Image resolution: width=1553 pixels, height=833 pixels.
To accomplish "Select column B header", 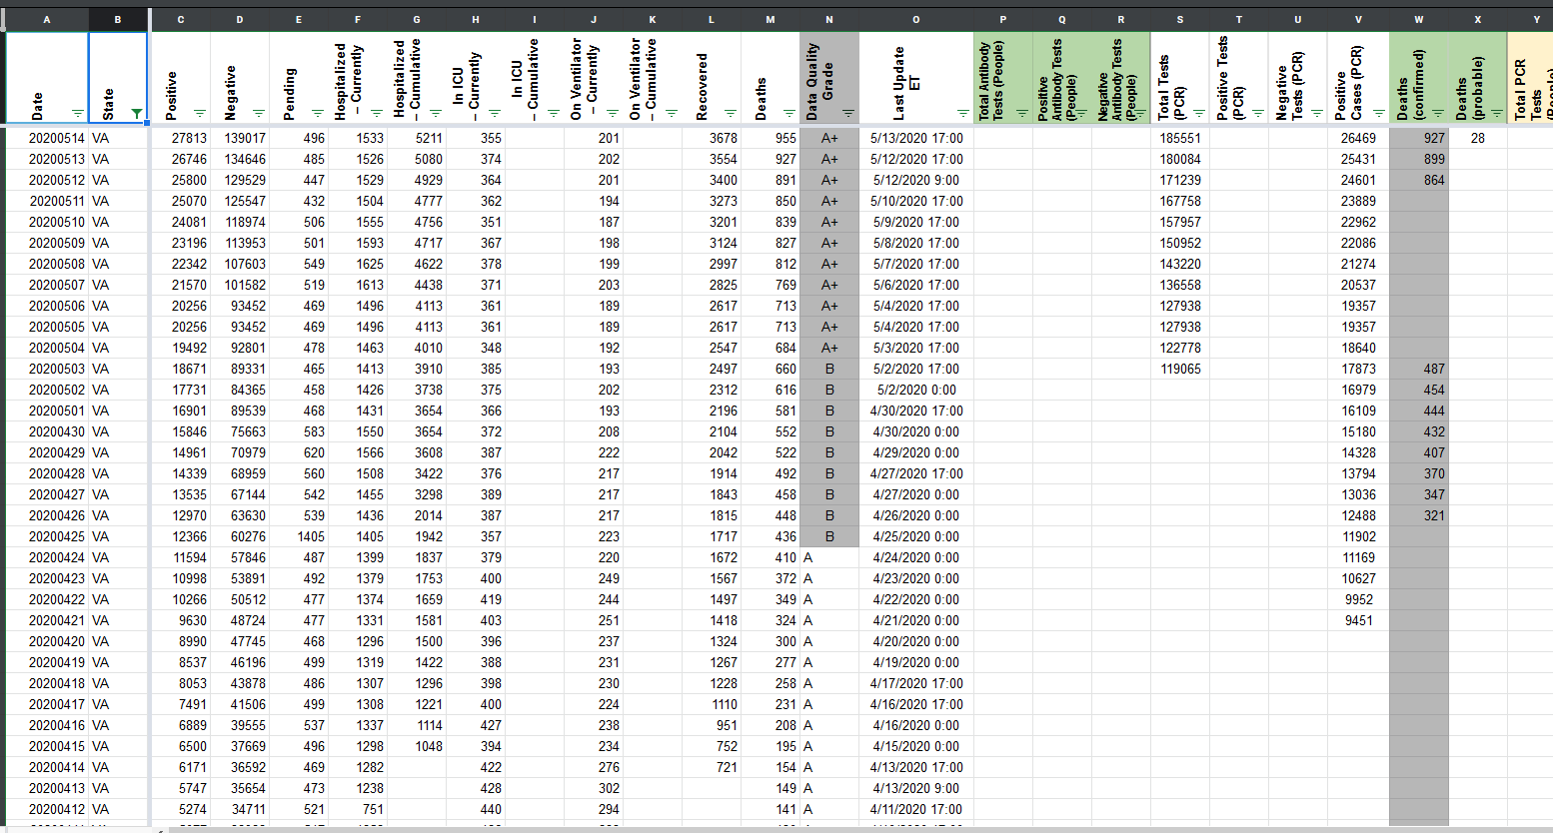I will coord(118,19).
